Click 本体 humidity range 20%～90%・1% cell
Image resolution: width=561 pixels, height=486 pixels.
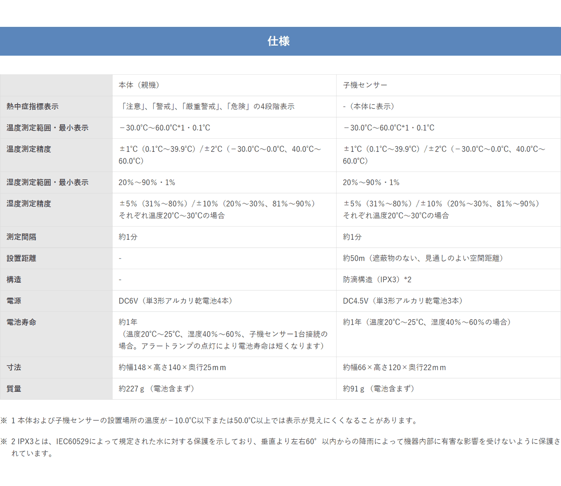[x=224, y=182]
